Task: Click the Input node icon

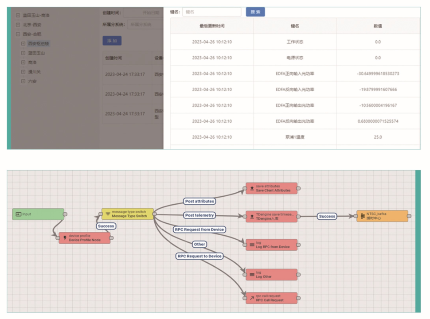Action: (x=19, y=214)
